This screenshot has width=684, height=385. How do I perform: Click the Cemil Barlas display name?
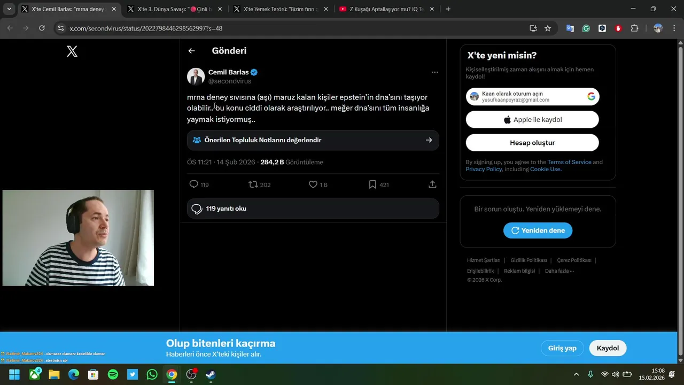[228, 72]
